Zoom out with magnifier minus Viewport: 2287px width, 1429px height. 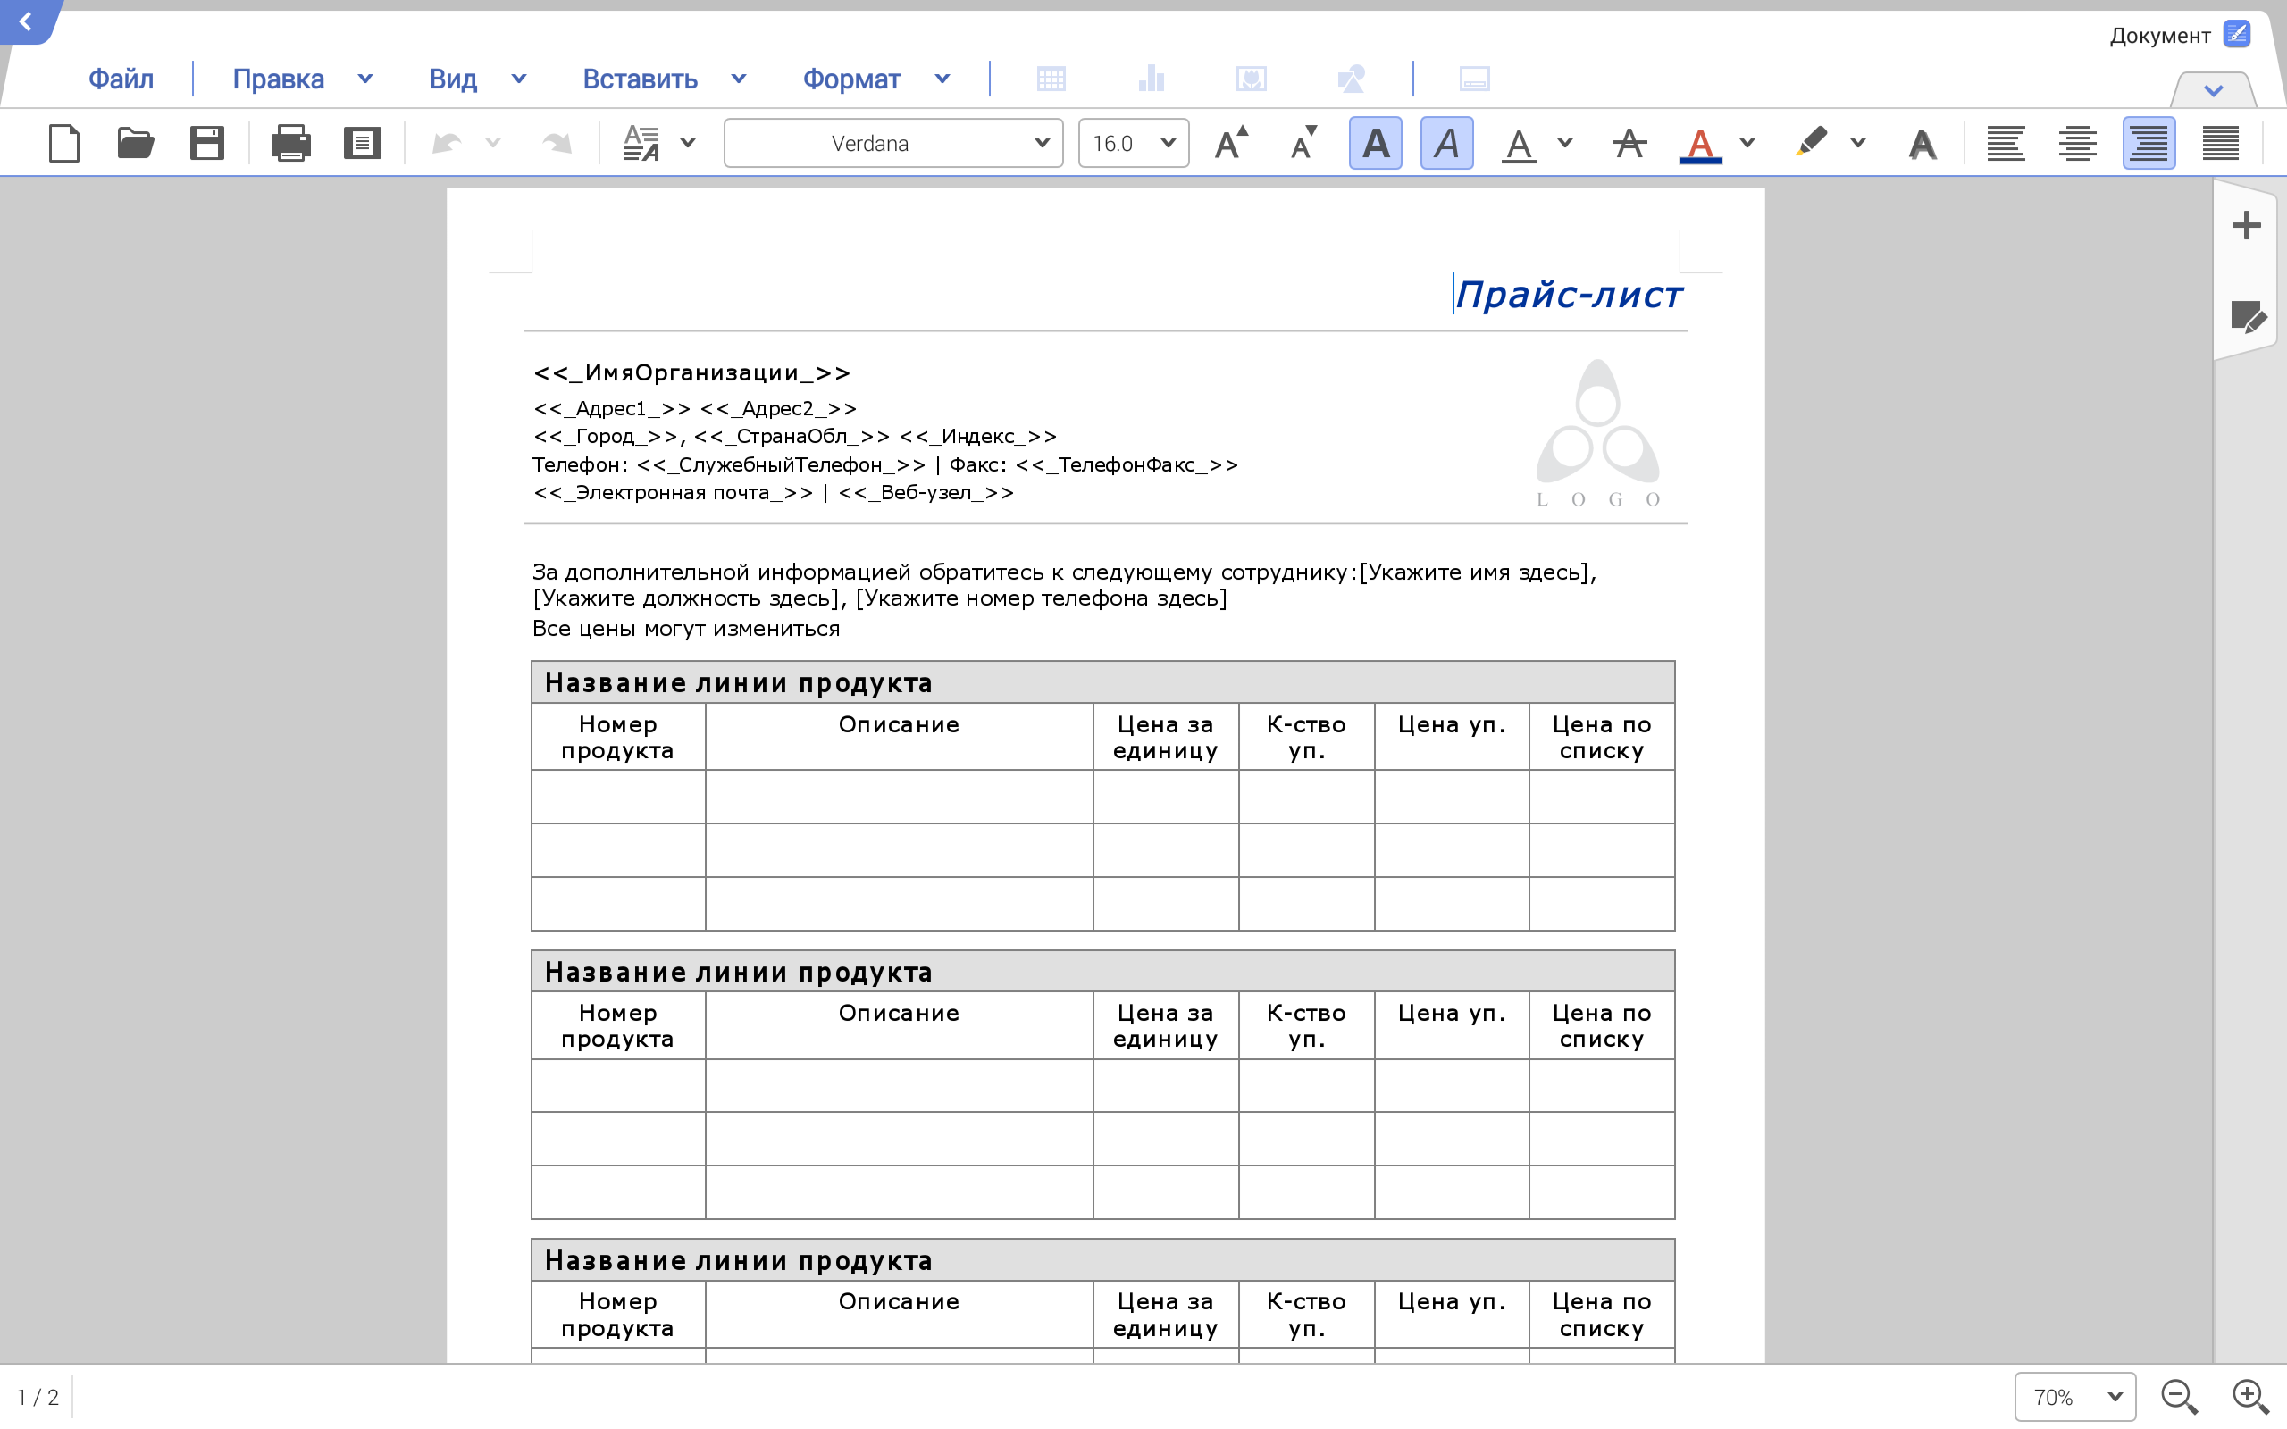click(x=2179, y=1397)
